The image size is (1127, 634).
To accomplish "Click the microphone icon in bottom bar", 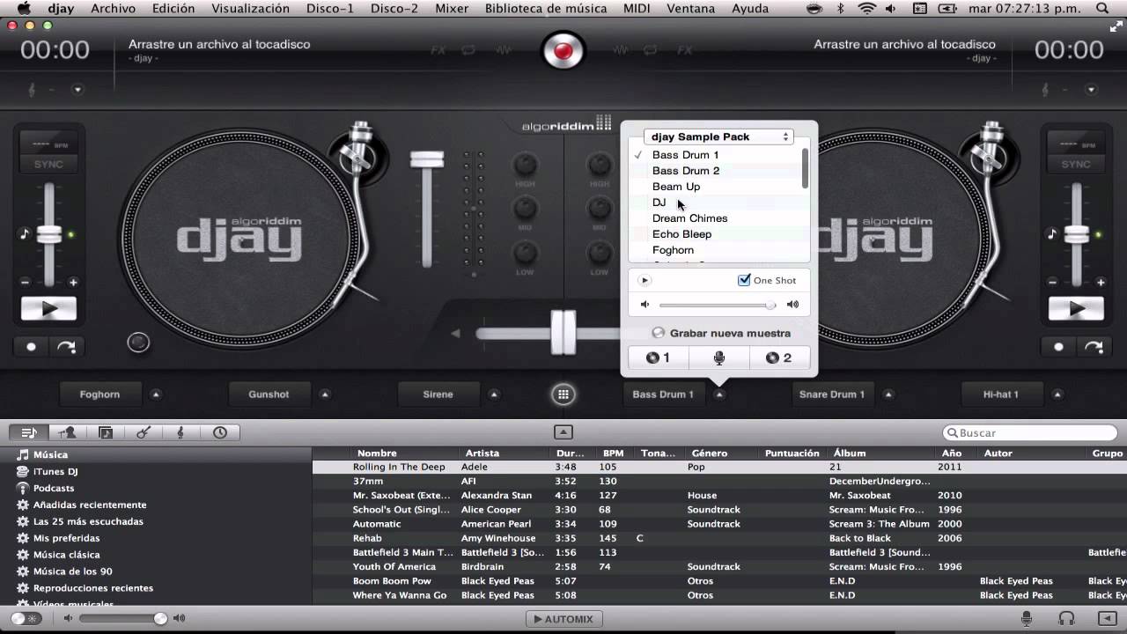I will coord(1027,619).
